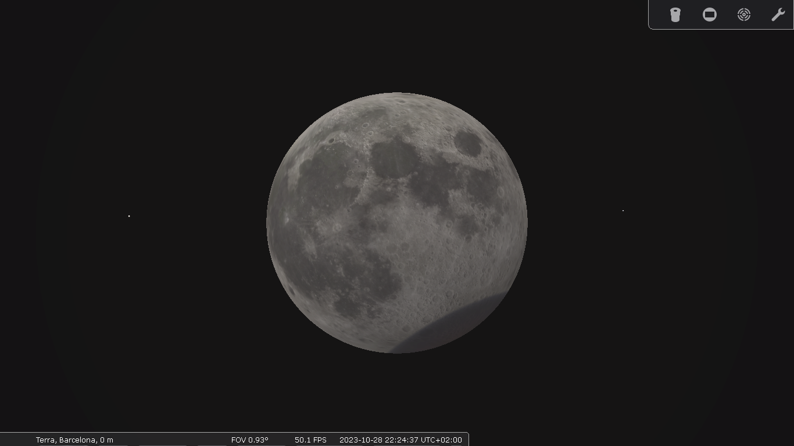Image resolution: width=794 pixels, height=446 pixels.
Task: Click the round dark Mare Crisium spot
Action: point(468,143)
